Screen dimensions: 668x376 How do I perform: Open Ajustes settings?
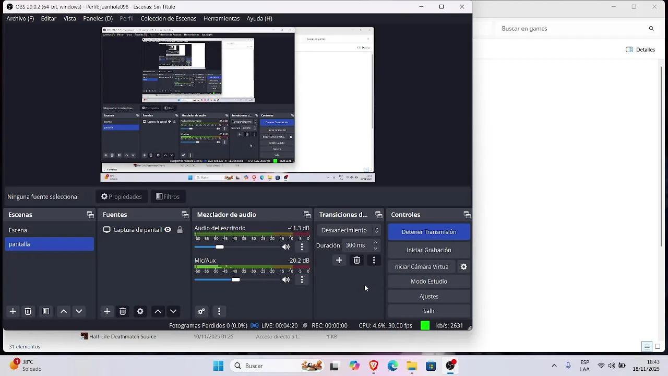[429, 296]
